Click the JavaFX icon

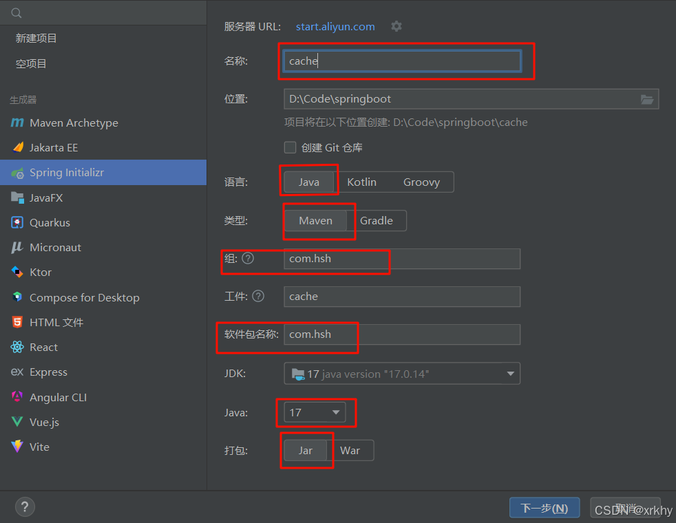17,198
